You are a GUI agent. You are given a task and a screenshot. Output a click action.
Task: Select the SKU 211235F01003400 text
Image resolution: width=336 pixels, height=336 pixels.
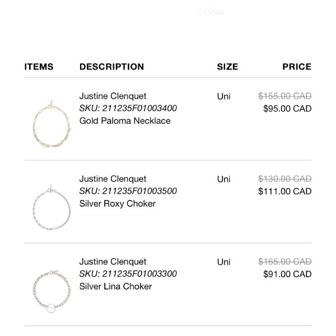(128, 108)
